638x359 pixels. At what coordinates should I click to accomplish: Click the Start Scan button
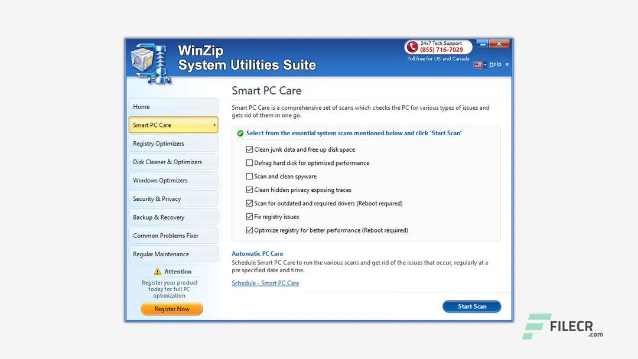(x=471, y=306)
